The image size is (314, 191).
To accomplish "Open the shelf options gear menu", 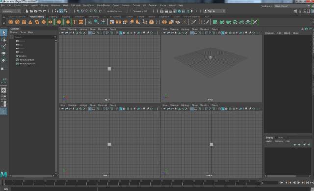I will (4, 23).
